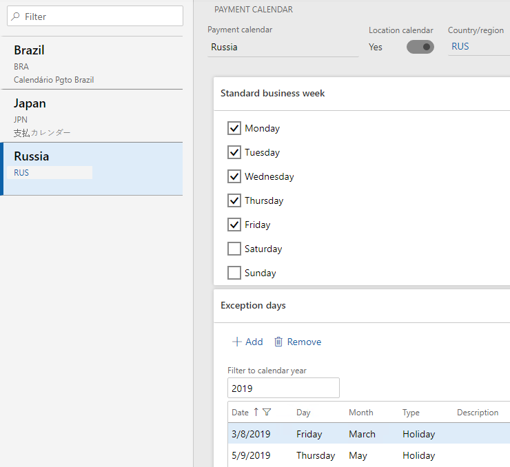Click the Type column header
Viewport: 510px width, 467px height.
[x=411, y=413]
